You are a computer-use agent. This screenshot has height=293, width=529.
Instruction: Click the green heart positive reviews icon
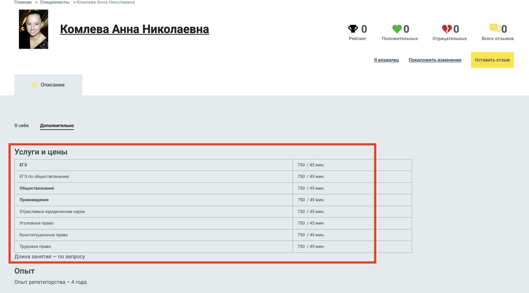click(397, 29)
